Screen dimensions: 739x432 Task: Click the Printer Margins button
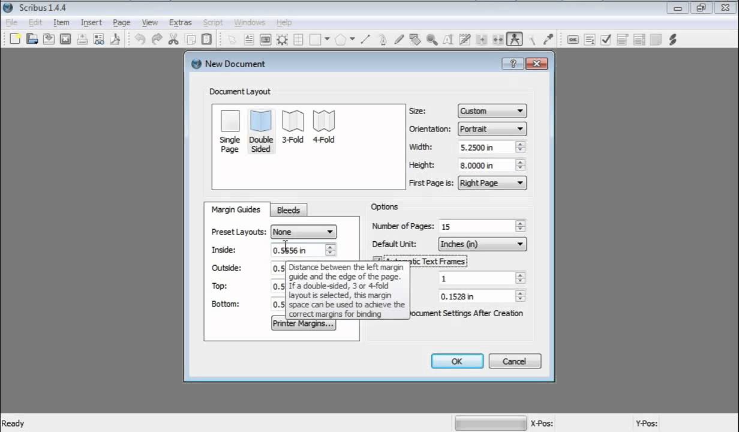(303, 323)
